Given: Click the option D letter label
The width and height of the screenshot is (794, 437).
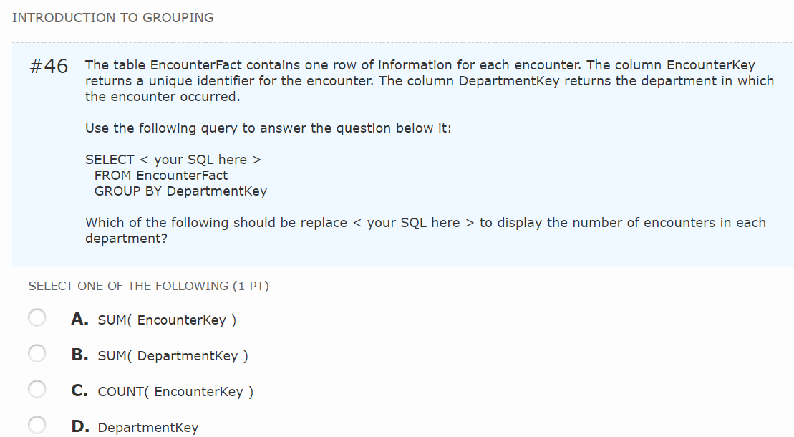Looking at the screenshot, I should (x=79, y=425).
